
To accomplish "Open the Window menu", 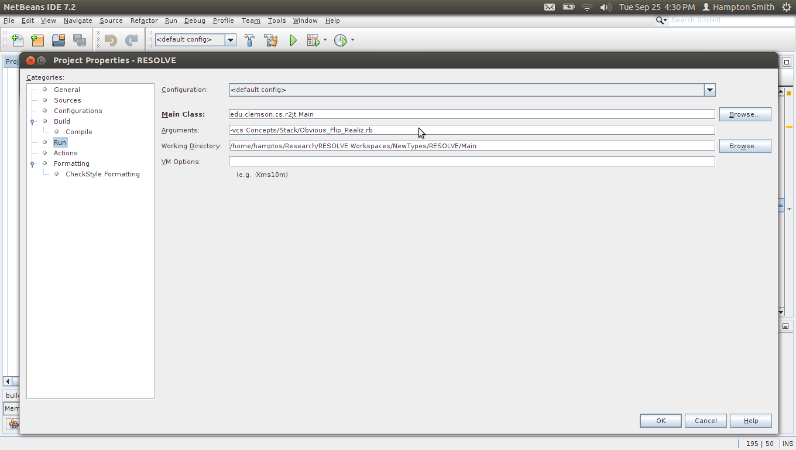I will 305,21.
